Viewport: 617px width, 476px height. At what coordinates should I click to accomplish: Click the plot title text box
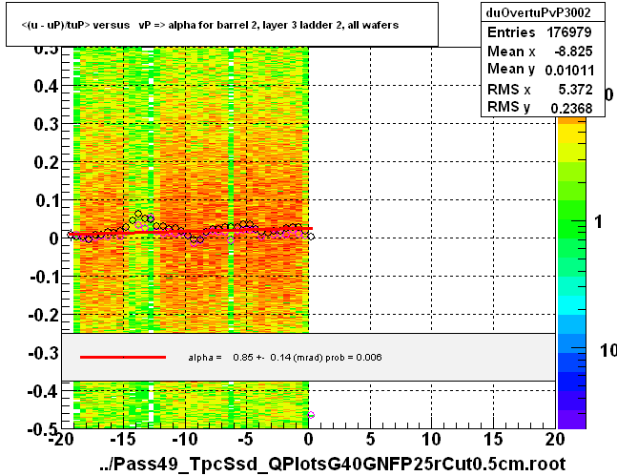tap(222, 25)
